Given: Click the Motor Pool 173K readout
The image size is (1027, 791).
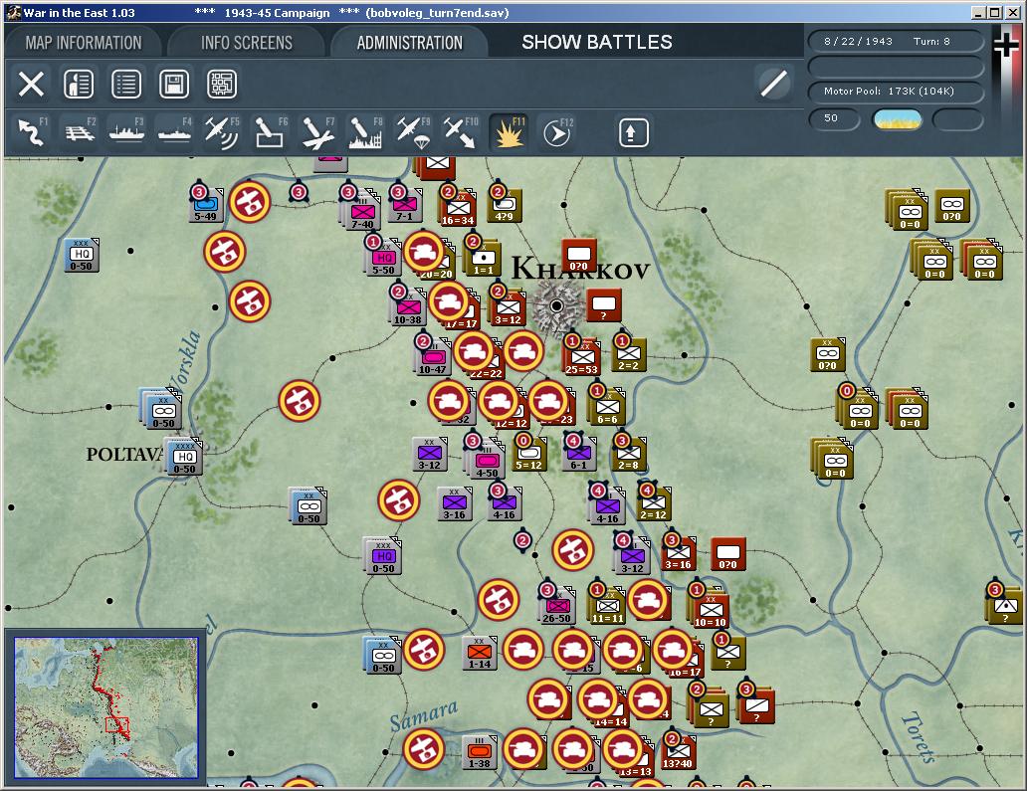Looking at the screenshot, I should [896, 91].
